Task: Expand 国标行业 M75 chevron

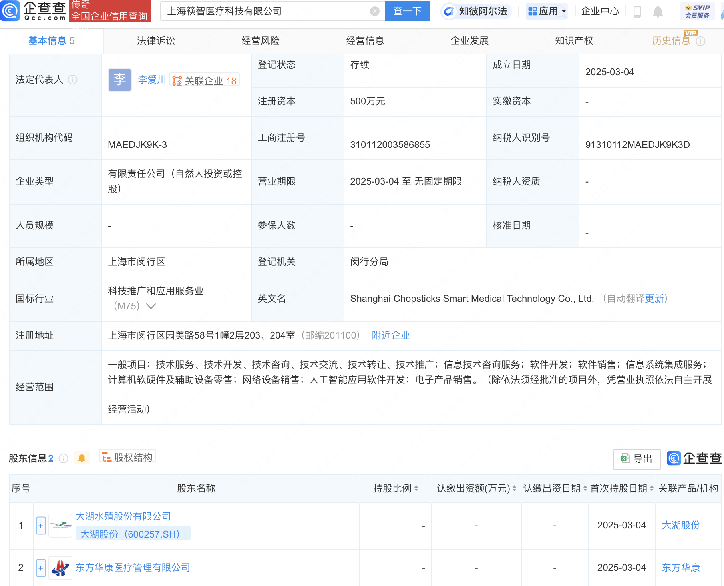Action: (x=151, y=306)
